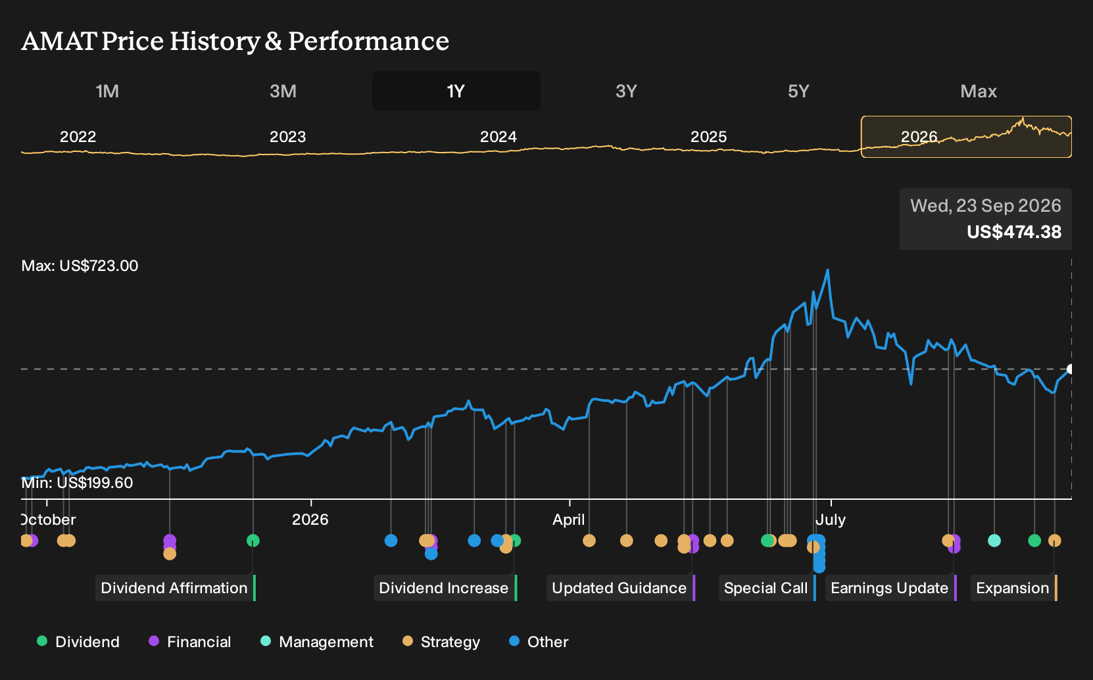This screenshot has height=680, width=1093.
Task: Open the Expansion event label
Action: tap(1013, 588)
